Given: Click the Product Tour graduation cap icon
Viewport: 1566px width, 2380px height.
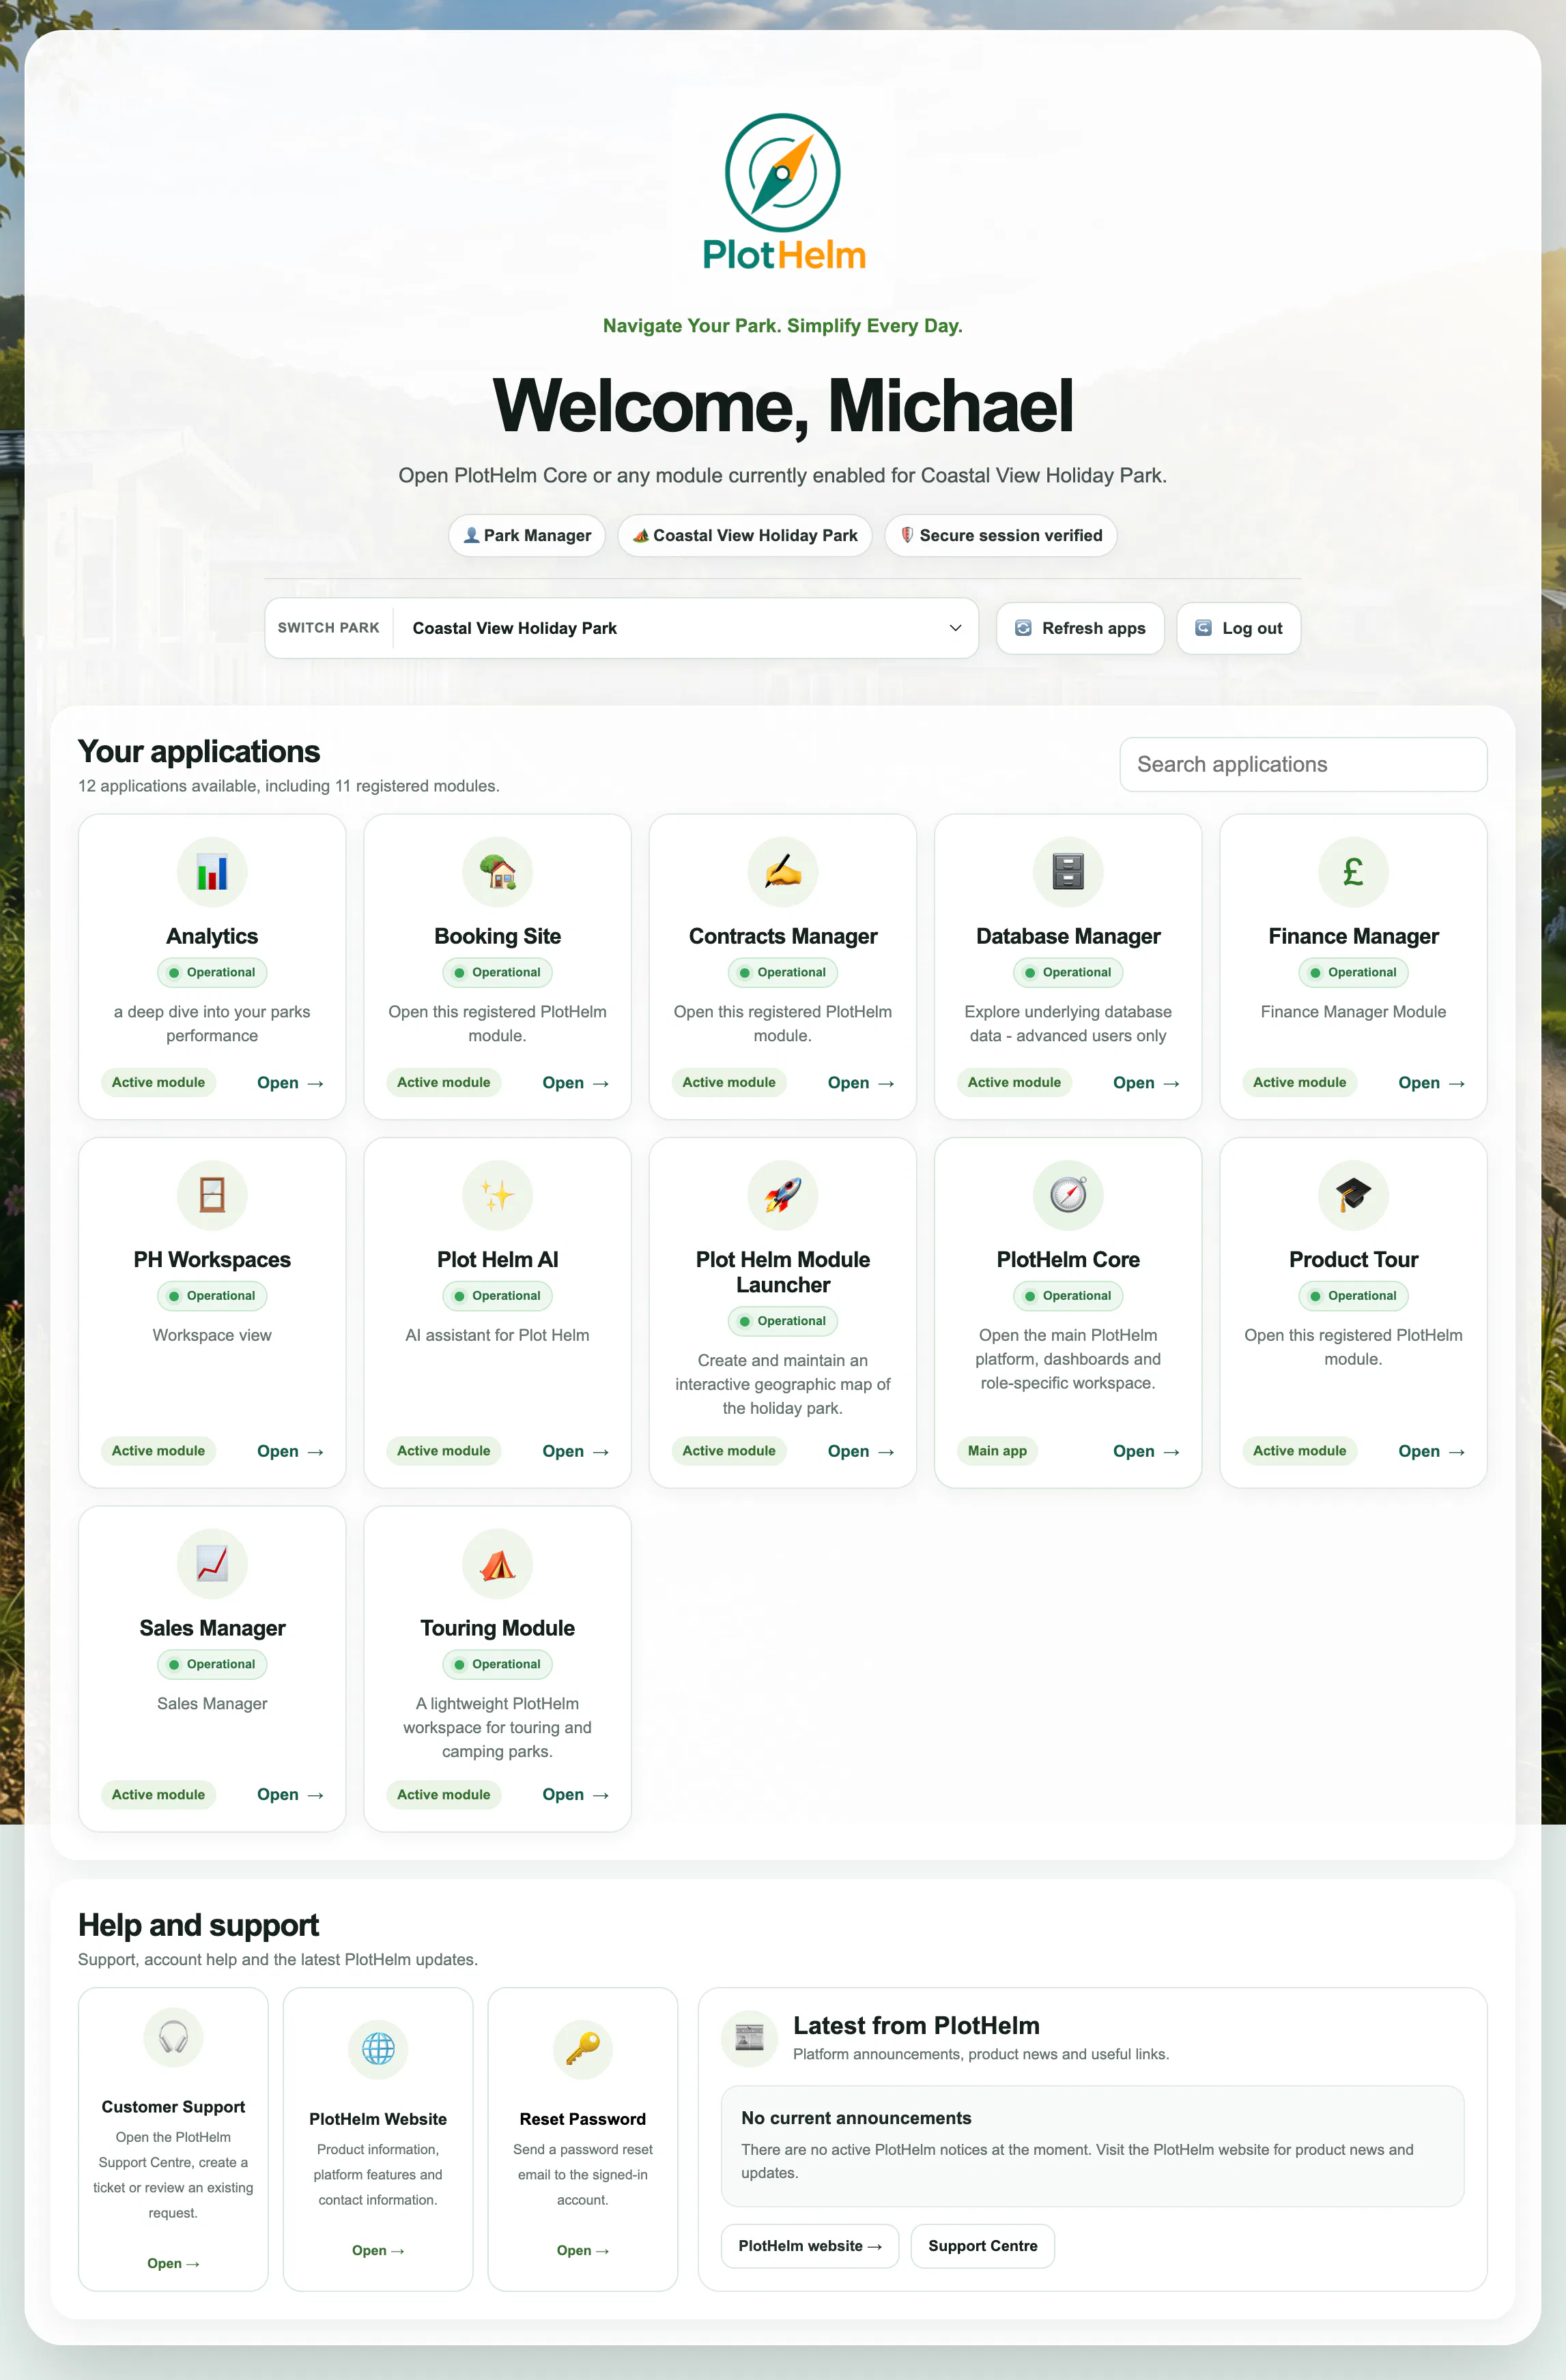Looking at the screenshot, I should coord(1353,1195).
